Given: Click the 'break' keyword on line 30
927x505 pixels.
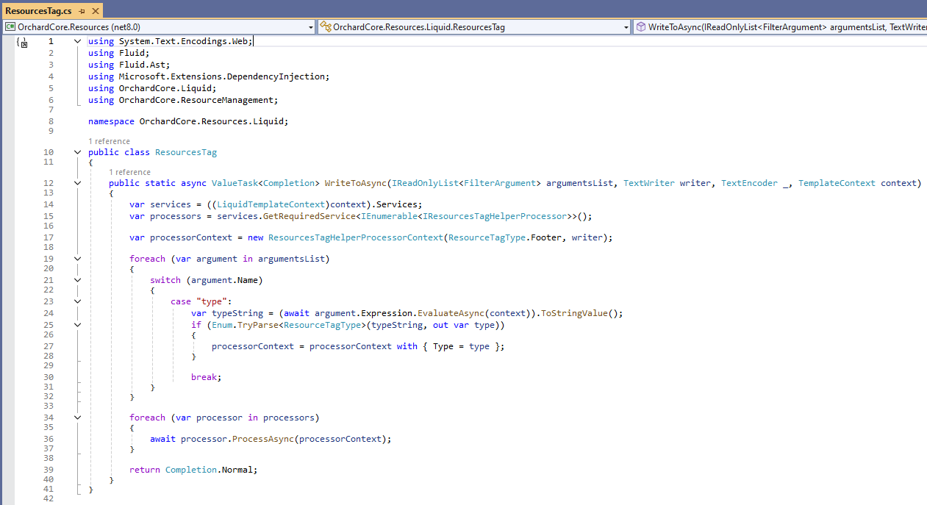Looking at the screenshot, I should tap(204, 377).
